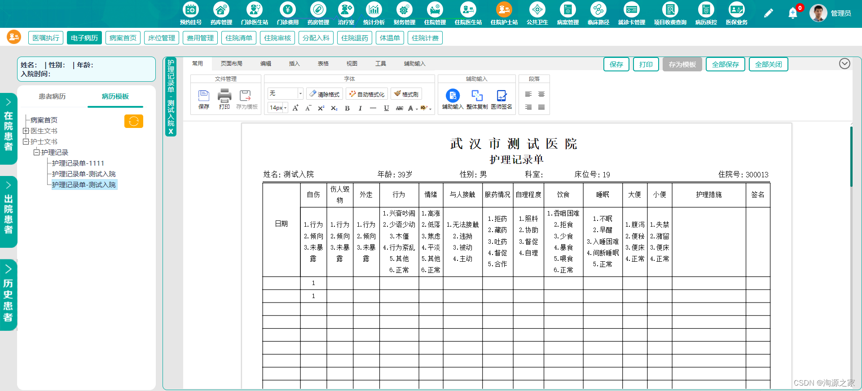The width and height of the screenshot is (862, 391).
Task: Toggle align left in 段落 group
Action: tap(528, 94)
